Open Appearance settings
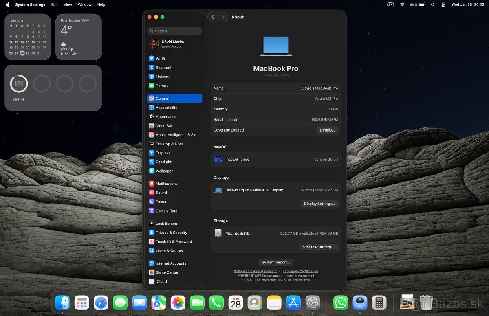The image size is (489, 316). 165,116
